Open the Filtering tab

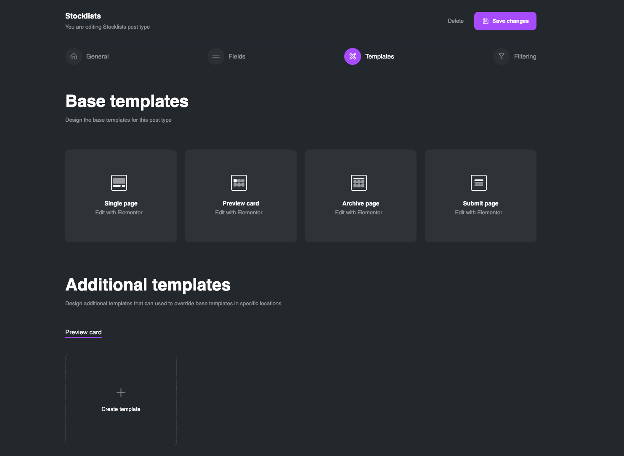[x=525, y=56]
